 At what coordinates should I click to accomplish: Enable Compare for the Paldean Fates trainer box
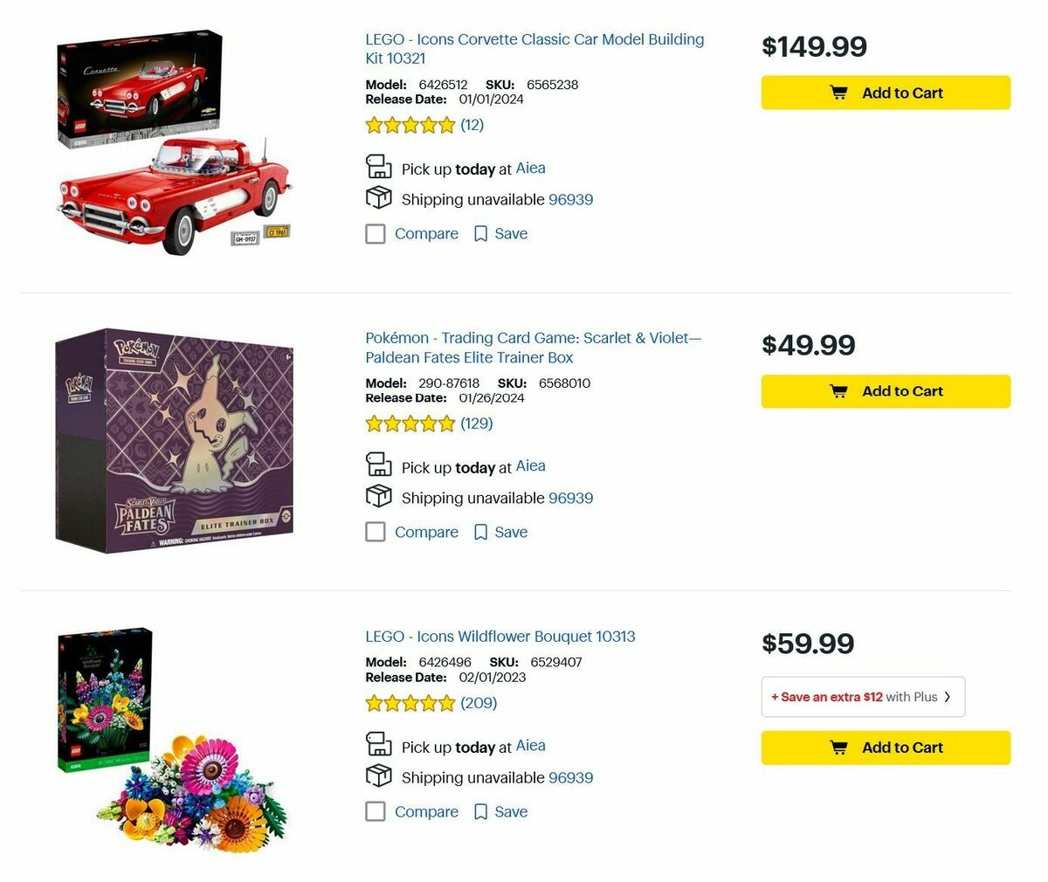click(375, 531)
